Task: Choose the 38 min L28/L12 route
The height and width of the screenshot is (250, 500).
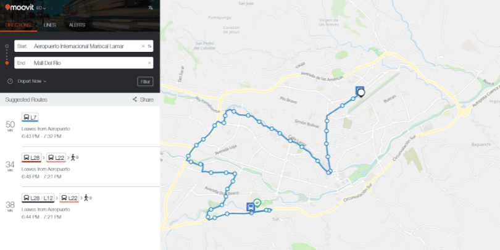Action: (x=80, y=207)
